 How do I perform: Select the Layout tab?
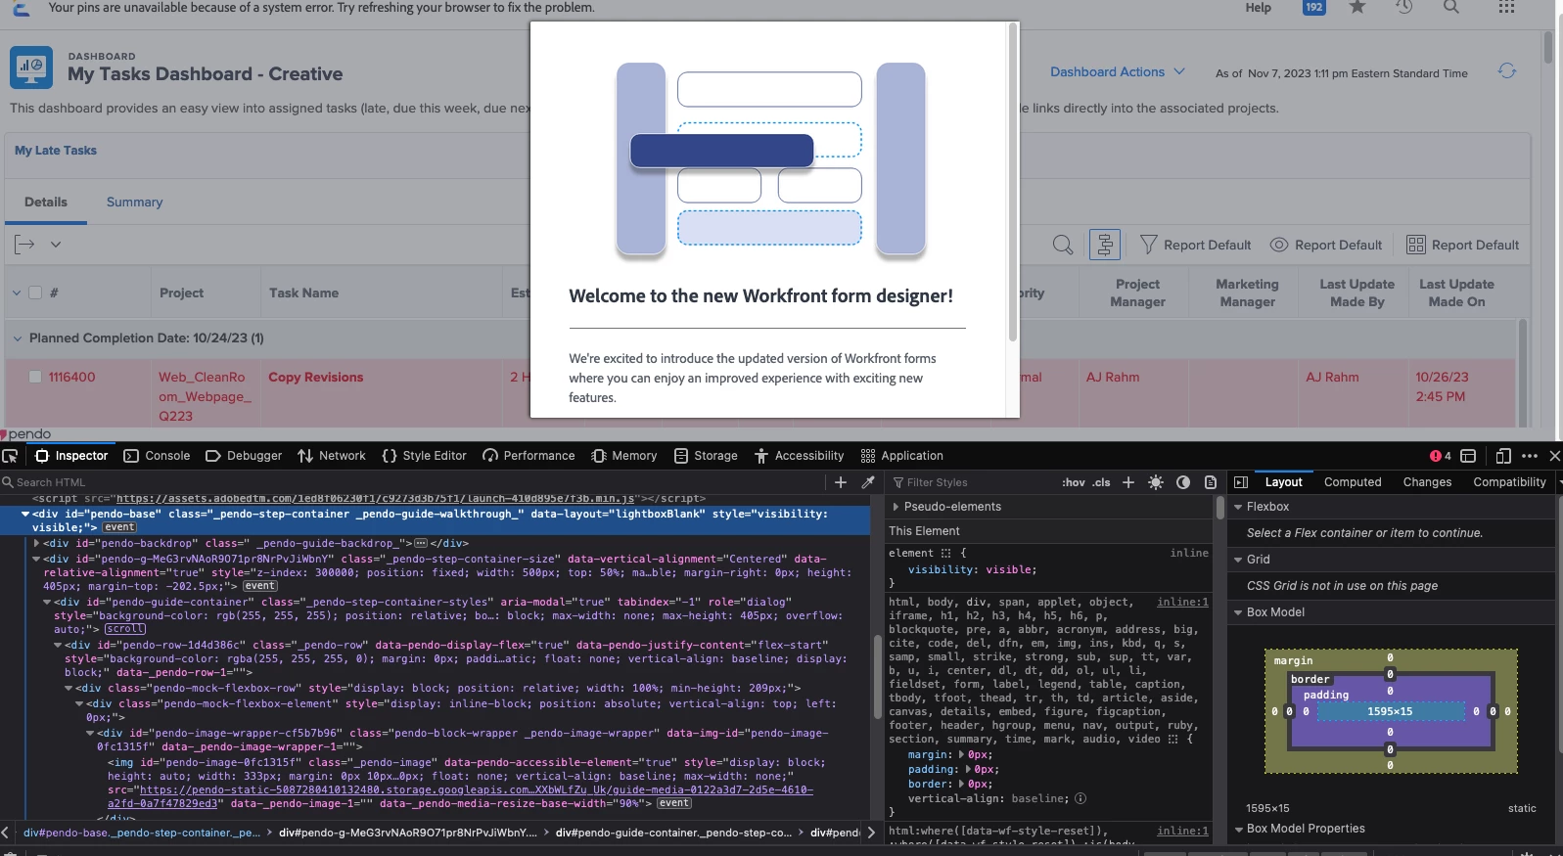[1283, 482]
